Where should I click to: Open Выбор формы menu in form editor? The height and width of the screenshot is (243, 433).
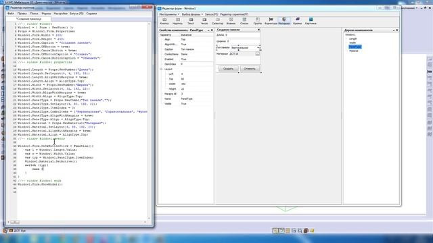pyautogui.click(x=192, y=14)
